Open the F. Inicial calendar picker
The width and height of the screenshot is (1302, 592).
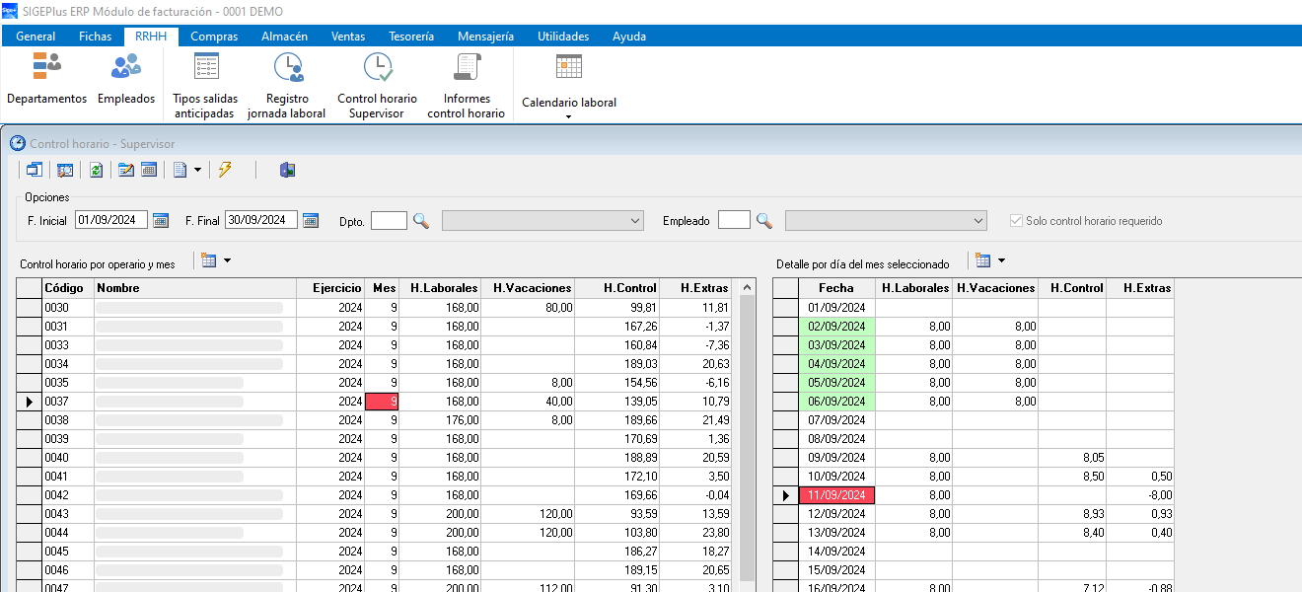161,220
